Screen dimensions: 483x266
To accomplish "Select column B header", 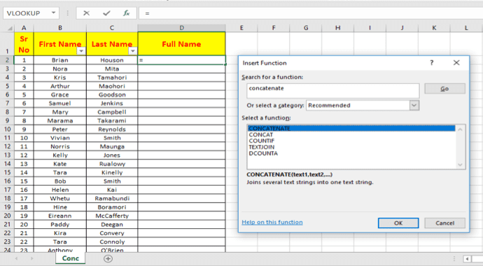I will [x=60, y=28].
